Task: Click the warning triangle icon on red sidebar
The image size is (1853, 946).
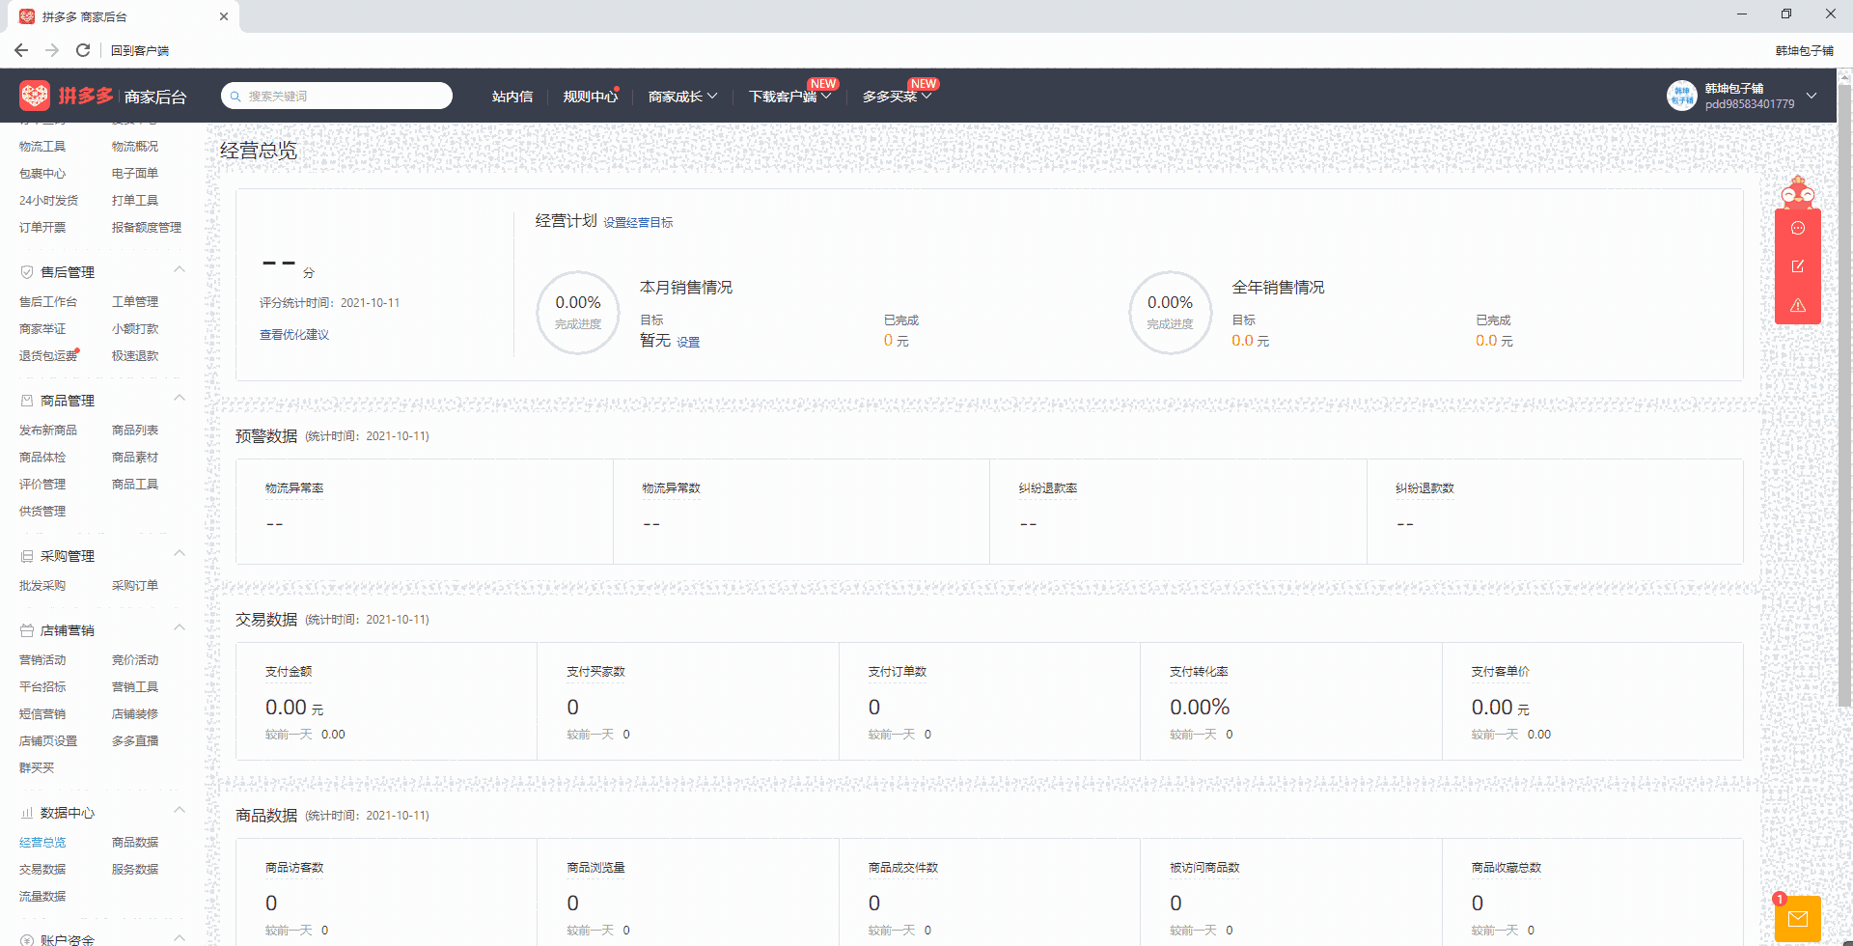Action: (x=1798, y=305)
